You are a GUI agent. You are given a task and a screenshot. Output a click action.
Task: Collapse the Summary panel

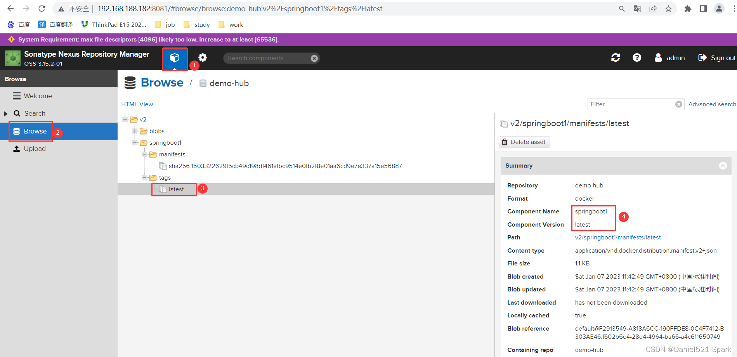click(723, 166)
